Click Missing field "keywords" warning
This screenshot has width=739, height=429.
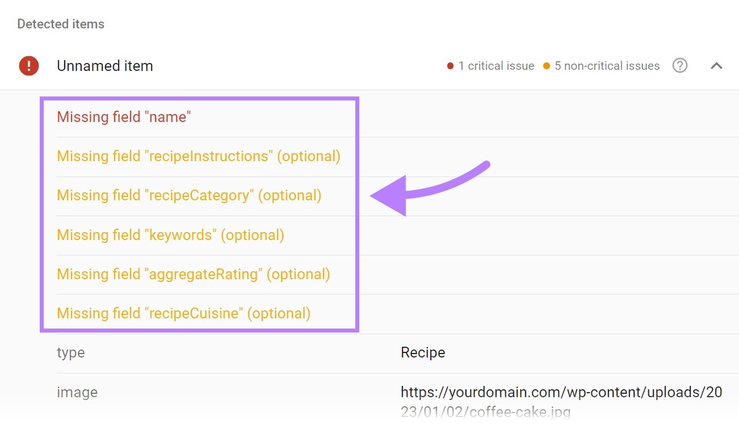tap(170, 235)
